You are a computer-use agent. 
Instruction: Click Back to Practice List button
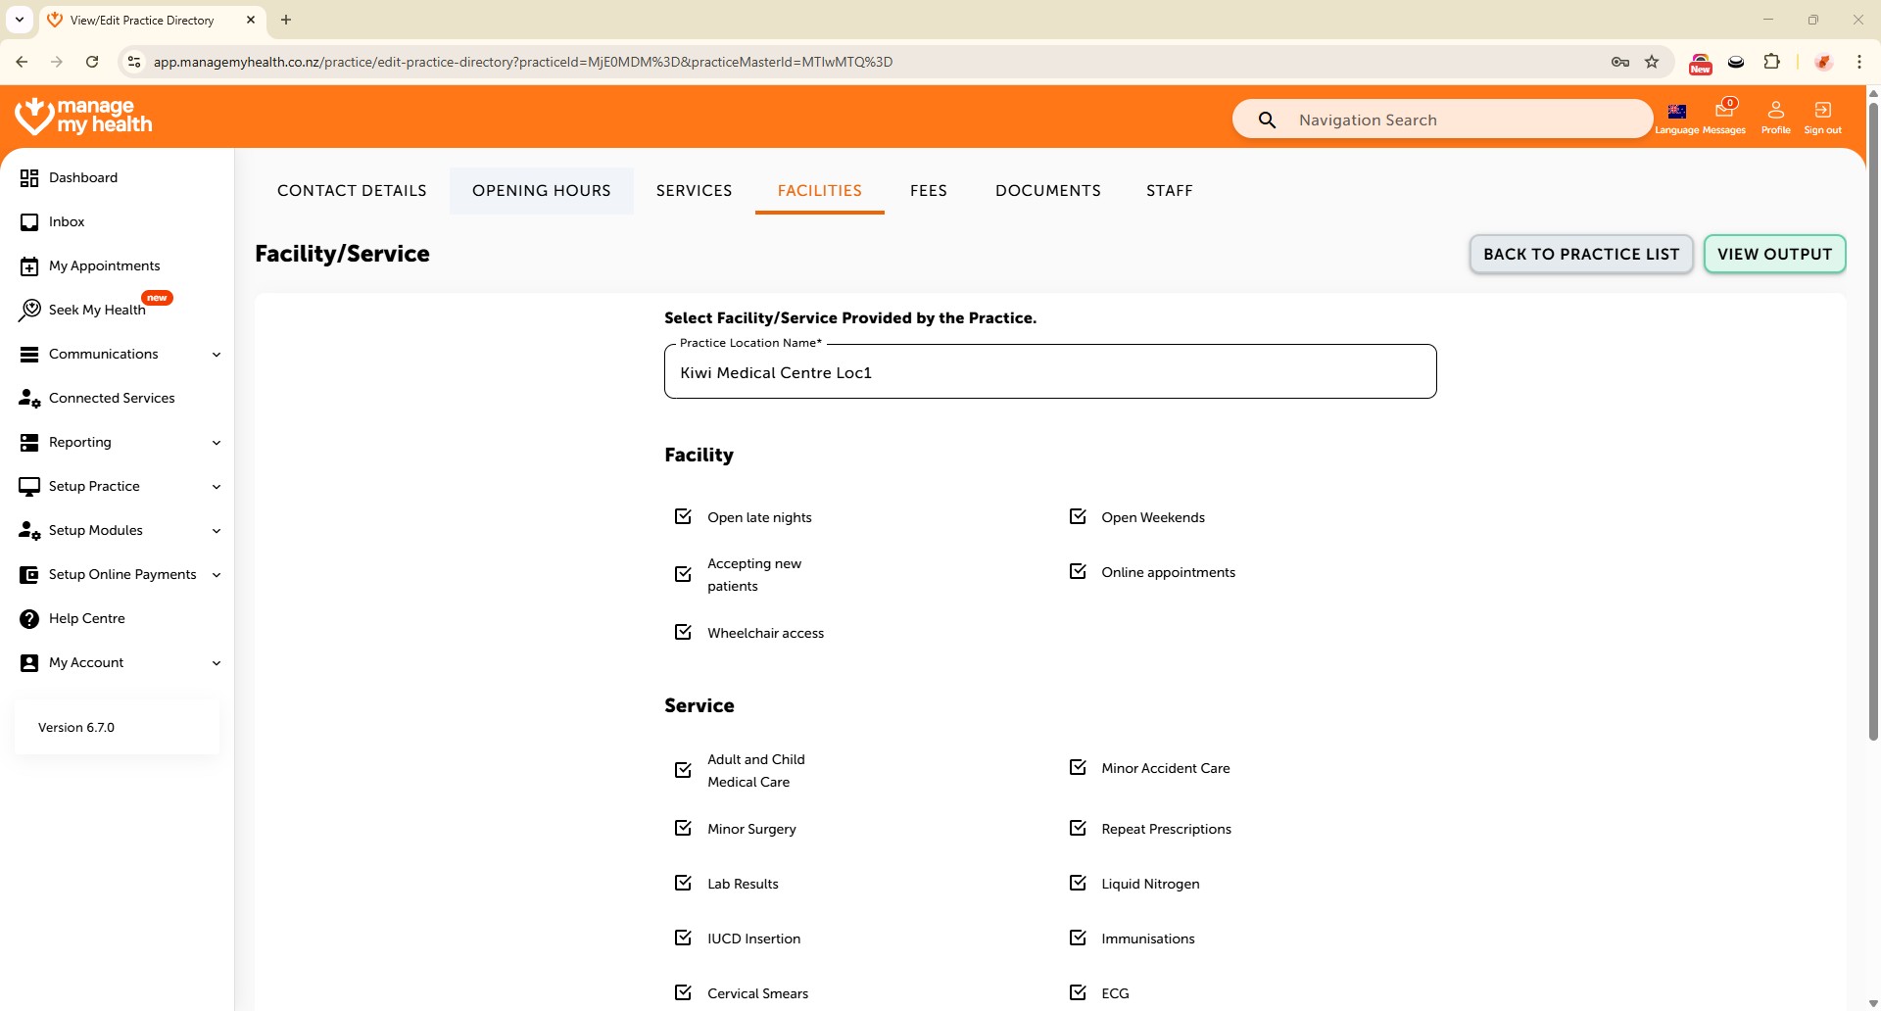coord(1580,254)
